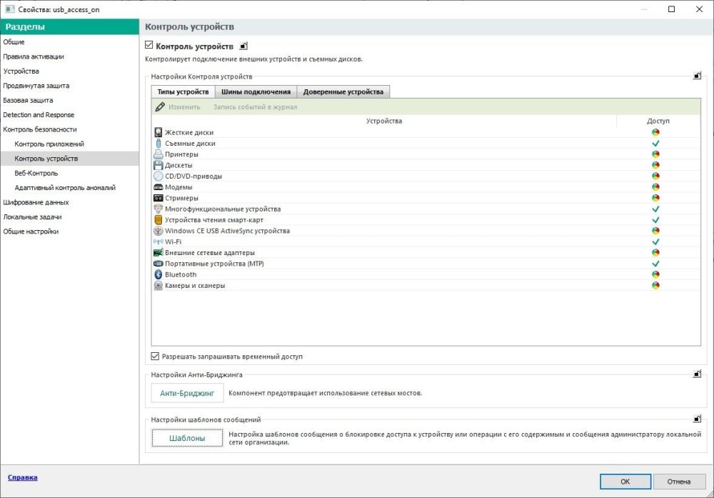Click access status icon for Жесткие диски
Screen dimensions: 714x498
[x=655, y=132]
